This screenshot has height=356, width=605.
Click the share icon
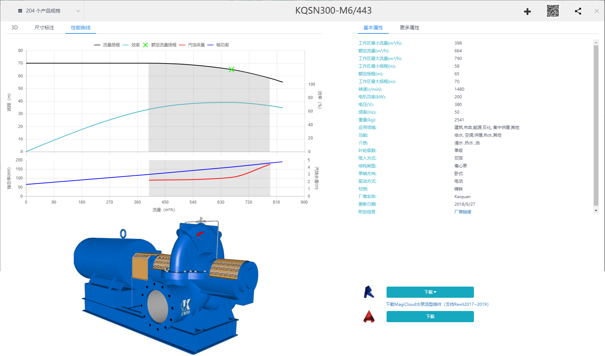pos(578,11)
